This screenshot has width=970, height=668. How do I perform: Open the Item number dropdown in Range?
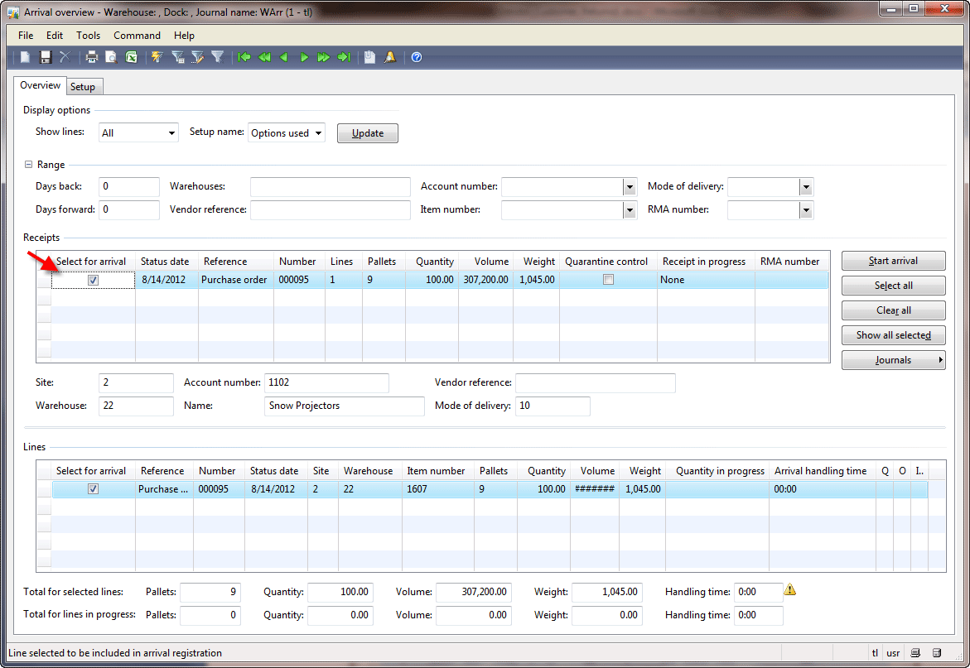(630, 210)
